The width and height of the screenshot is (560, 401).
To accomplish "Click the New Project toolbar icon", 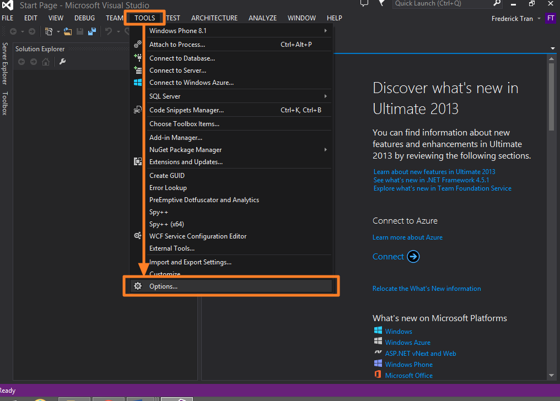I will pyautogui.click(x=49, y=31).
